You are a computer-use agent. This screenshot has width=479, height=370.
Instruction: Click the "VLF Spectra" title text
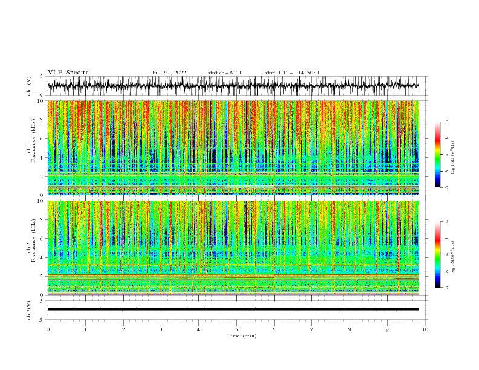point(68,73)
